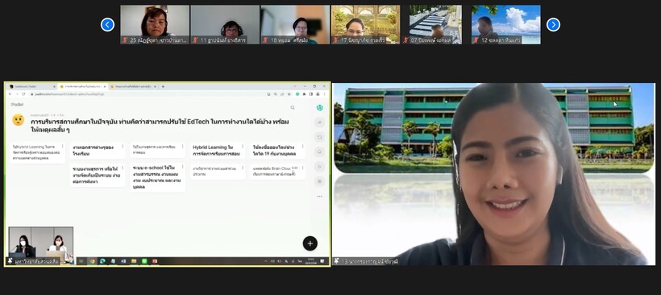Open kebab menu on first Hybrid Learning post
This screenshot has height=295, width=661.
coord(63,147)
